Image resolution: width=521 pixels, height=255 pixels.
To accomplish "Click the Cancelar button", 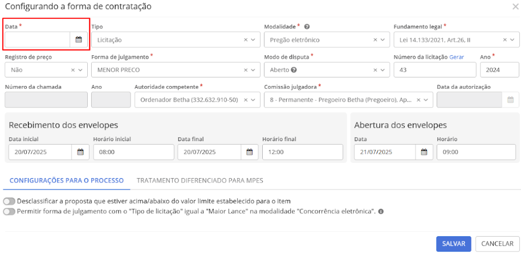I will pyautogui.click(x=498, y=244).
